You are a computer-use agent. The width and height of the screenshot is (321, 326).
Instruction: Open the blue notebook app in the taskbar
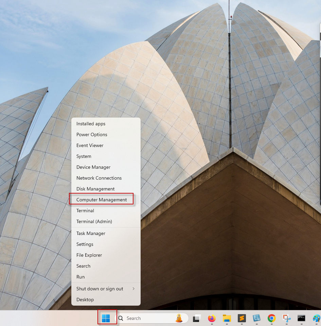click(x=256, y=318)
